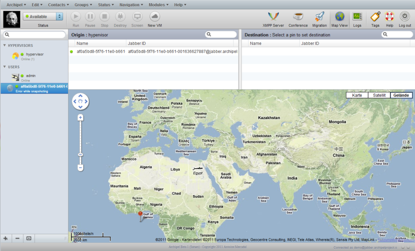Click the Einstein user avatar
415x251 pixels.
pos(11,19)
